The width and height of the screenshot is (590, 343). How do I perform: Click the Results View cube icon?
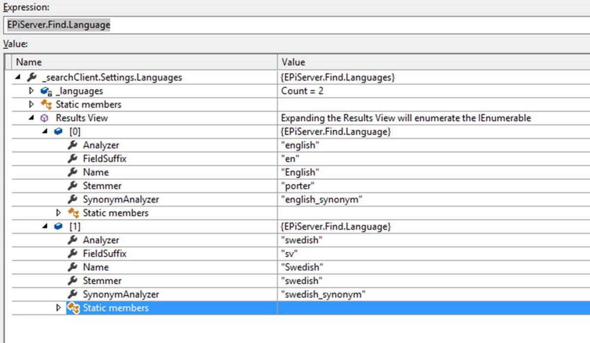click(x=45, y=118)
